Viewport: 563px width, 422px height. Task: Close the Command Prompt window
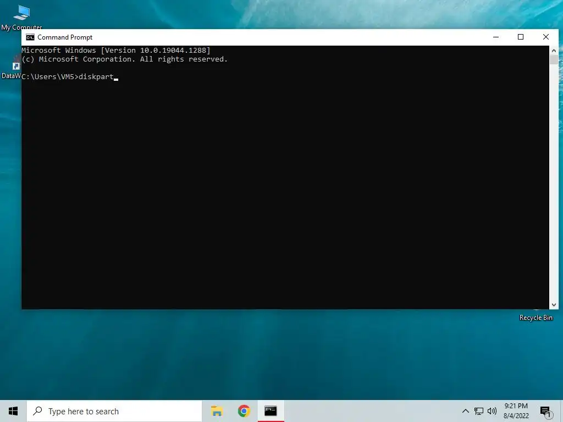click(546, 37)
